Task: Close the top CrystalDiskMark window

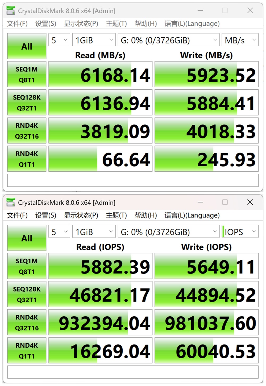Action: click(250, 11)
